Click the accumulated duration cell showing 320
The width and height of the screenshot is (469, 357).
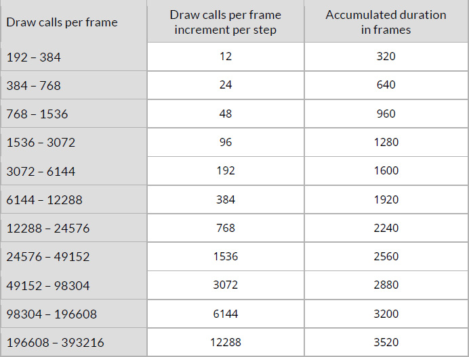point(386,57)
